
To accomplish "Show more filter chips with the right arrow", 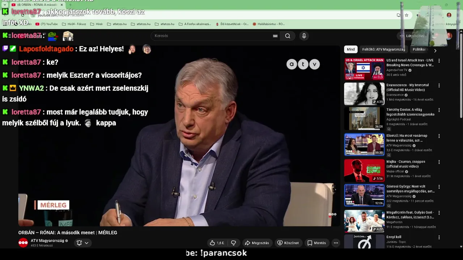I will tap(435, 51).
